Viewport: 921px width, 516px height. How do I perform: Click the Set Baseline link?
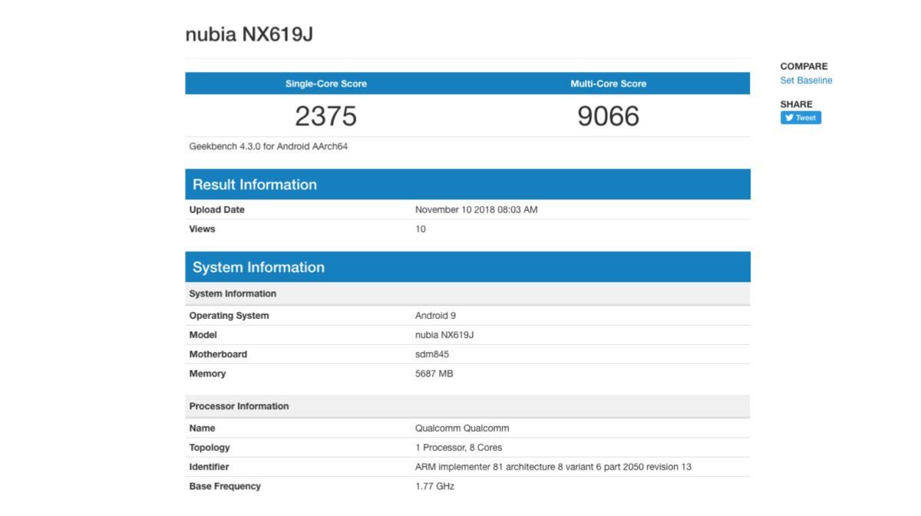[806, 81]
